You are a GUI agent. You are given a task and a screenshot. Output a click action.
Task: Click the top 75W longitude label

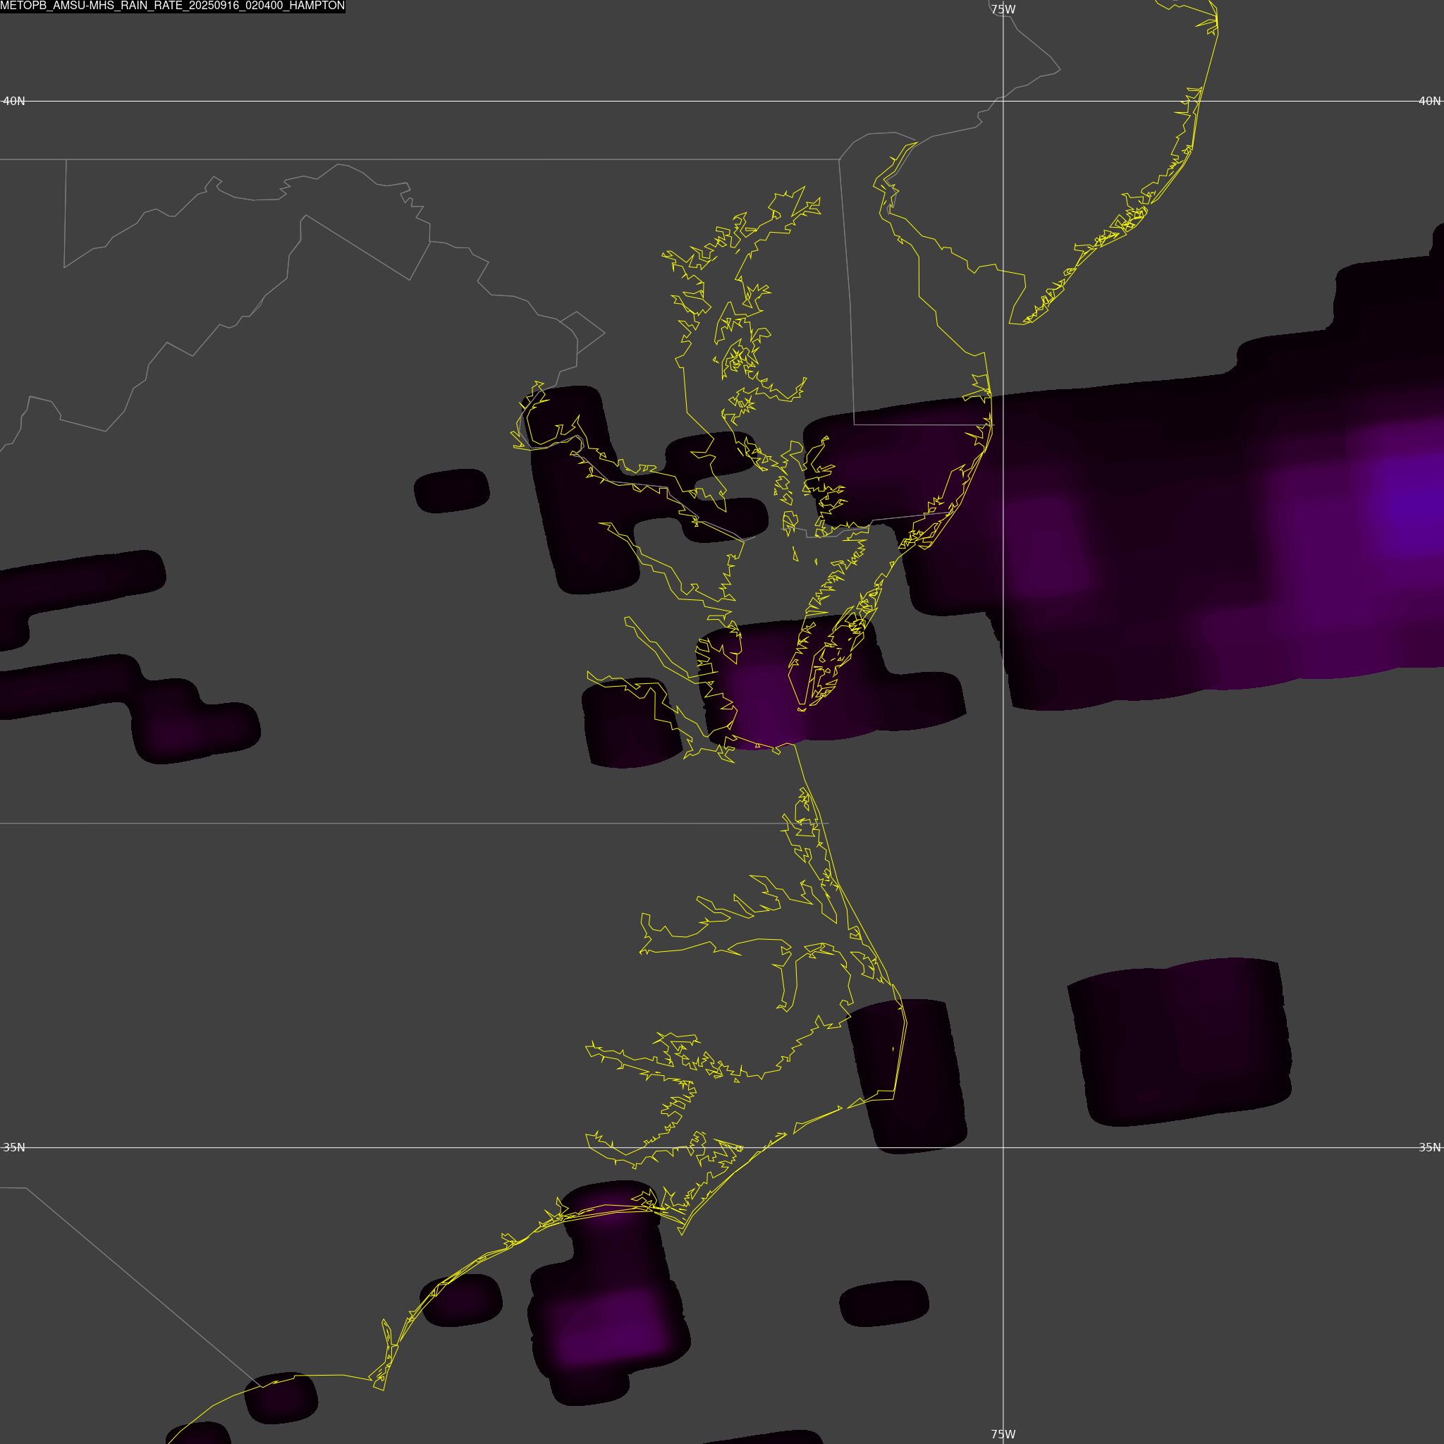pyautogui.click(x=1003, y=10)
